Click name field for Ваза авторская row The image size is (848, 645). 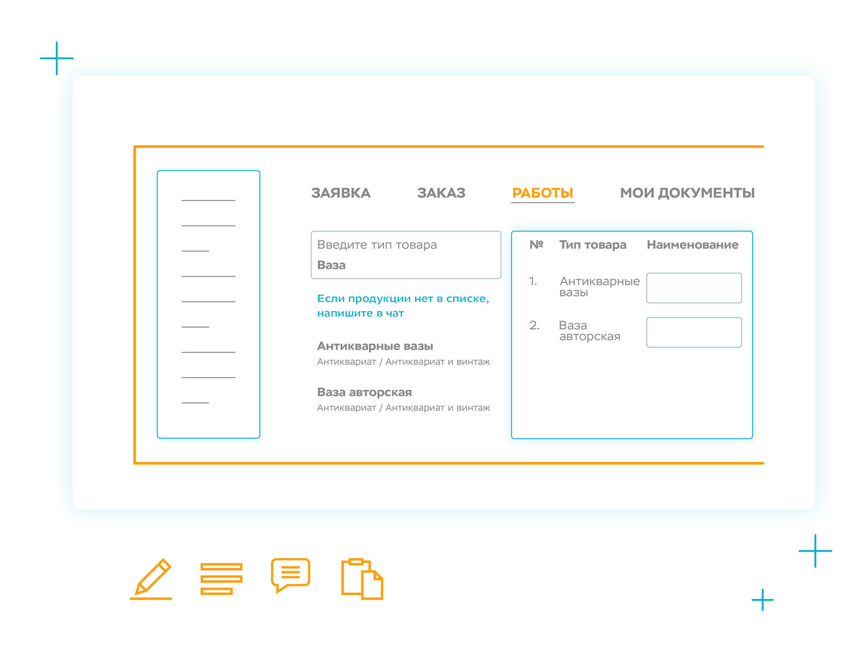point(694,332)
